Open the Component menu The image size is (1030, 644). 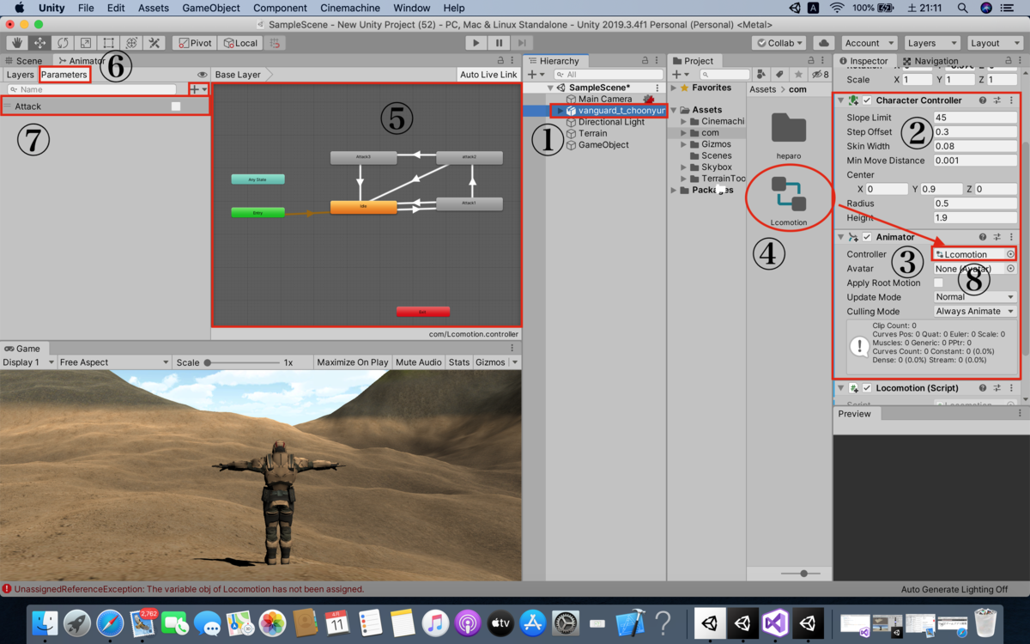pos(280,8)
